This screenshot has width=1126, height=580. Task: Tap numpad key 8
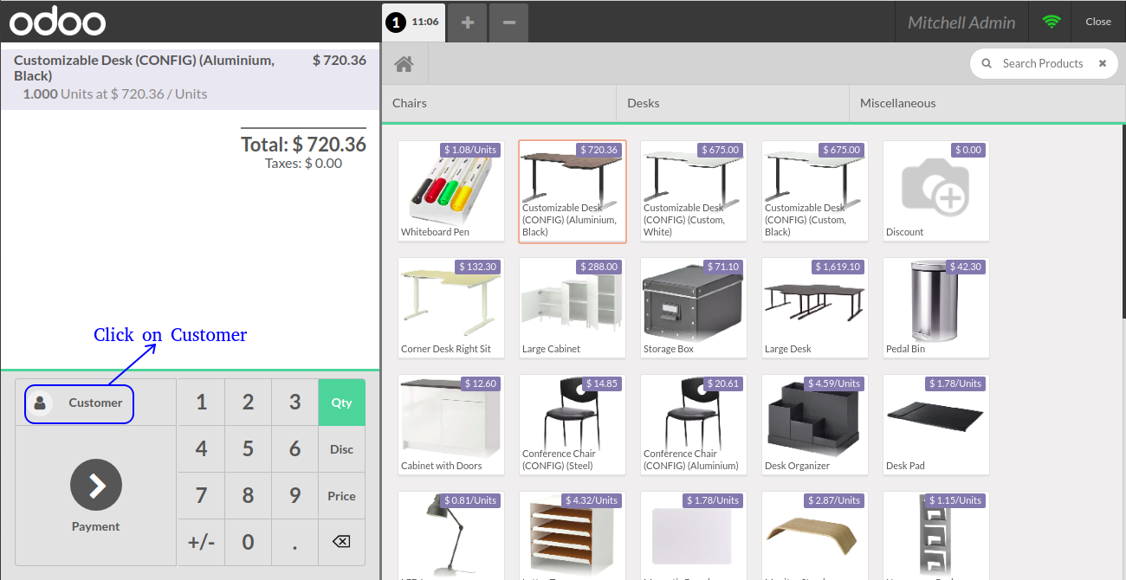tap(248, 496)
